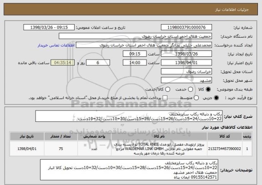The height and width of the screenshot is (185, 262).
Task: Click the ایجاد کننده درخواست field
Action: pos(144,45)
